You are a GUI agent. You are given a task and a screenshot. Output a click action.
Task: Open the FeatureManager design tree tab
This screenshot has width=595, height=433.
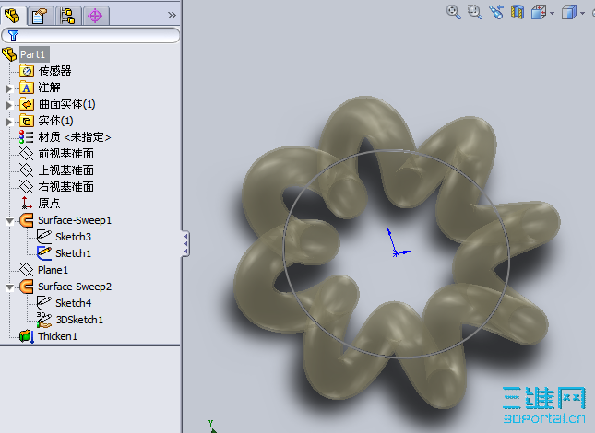click(12, 16)
